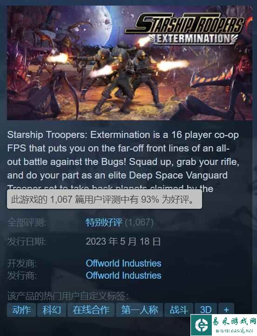Select the 战斗 tag
The image size is (257, 336).
179,310
